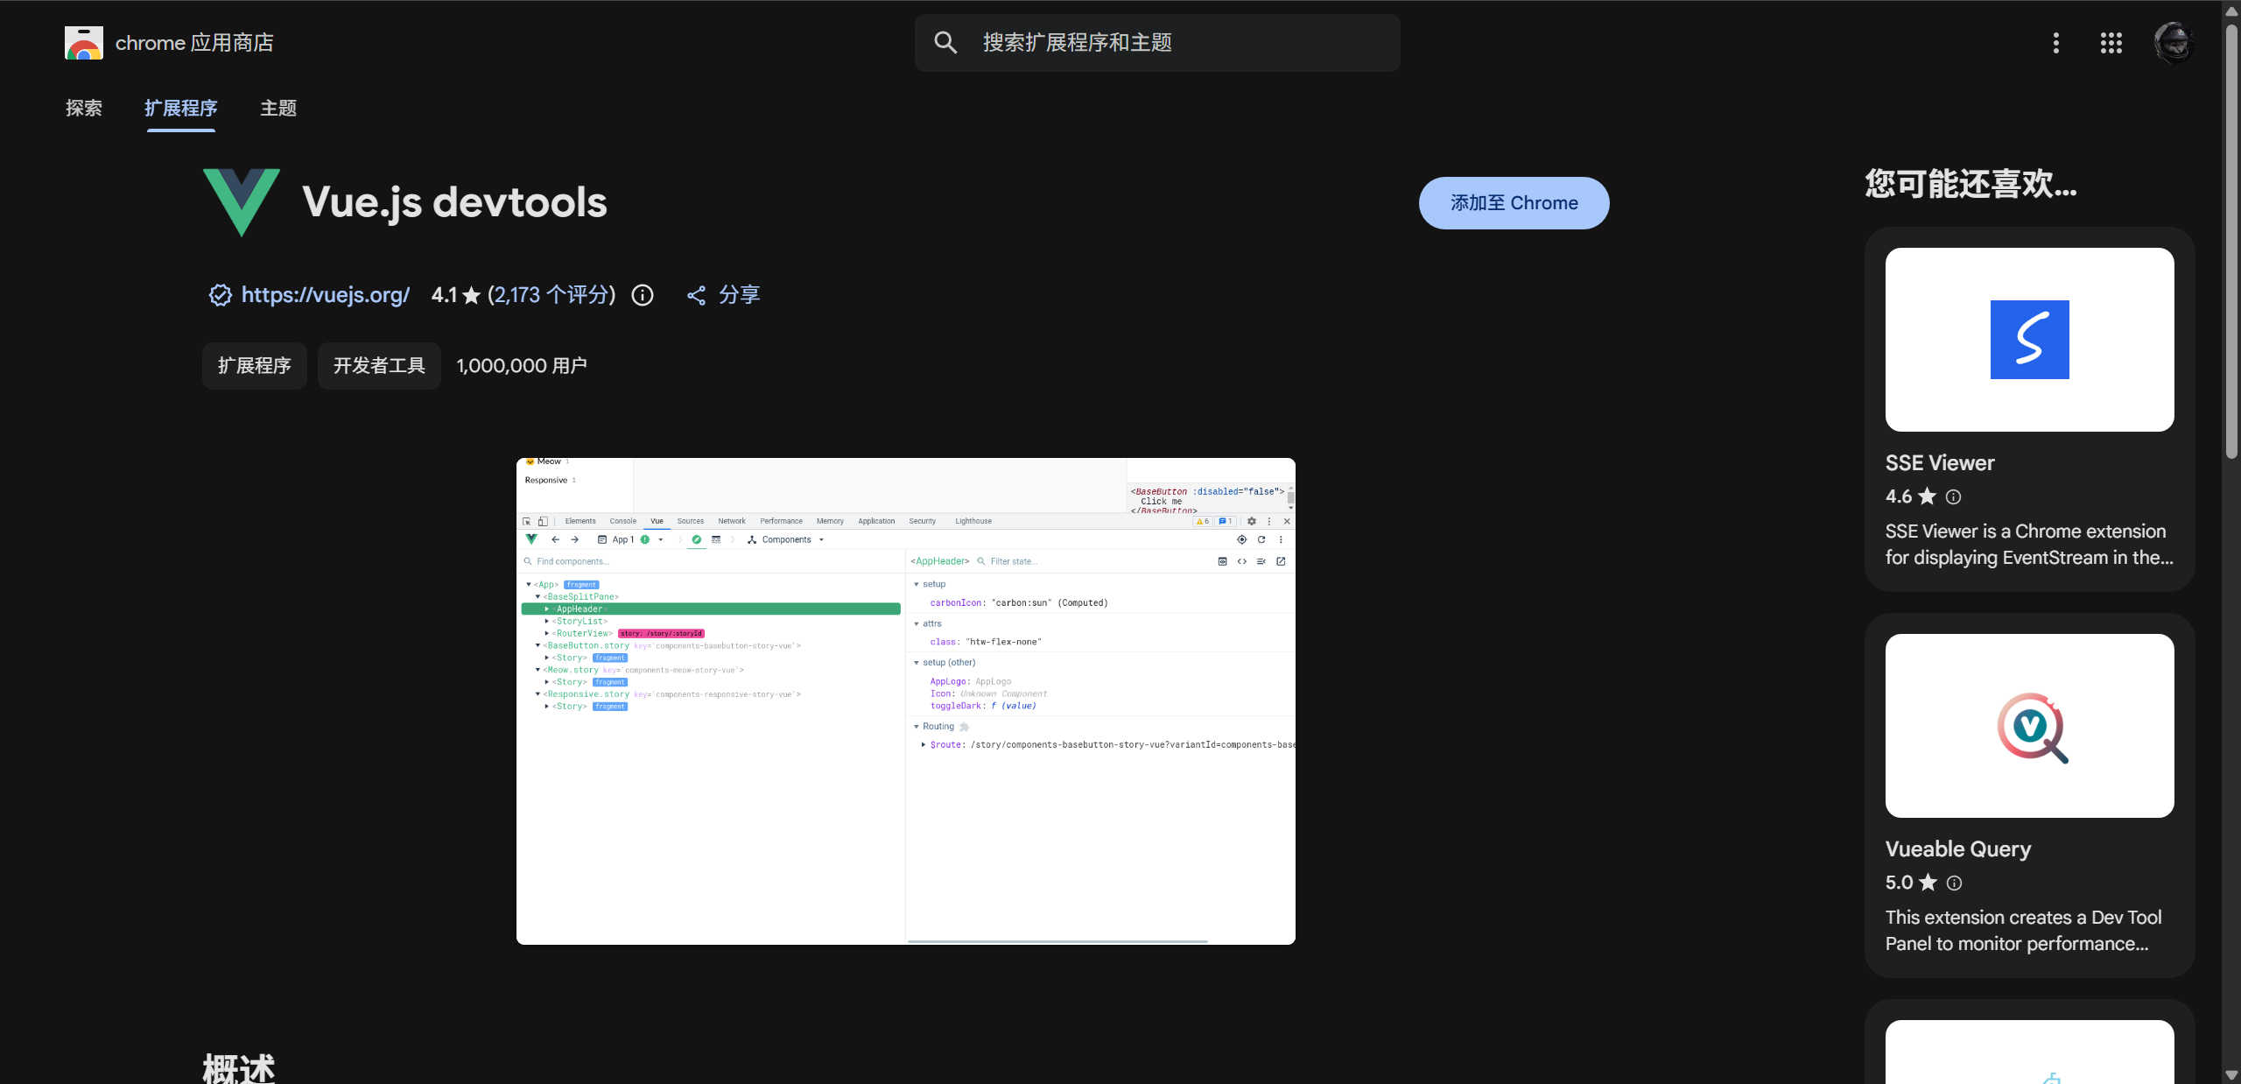2241x1084 pixels.
Task: Click the '1,000,000 用户' user count text
Action: 522,365
